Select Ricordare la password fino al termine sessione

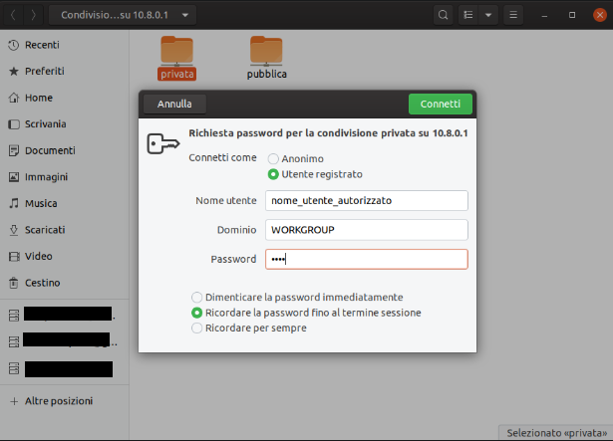tap(196, 313)
